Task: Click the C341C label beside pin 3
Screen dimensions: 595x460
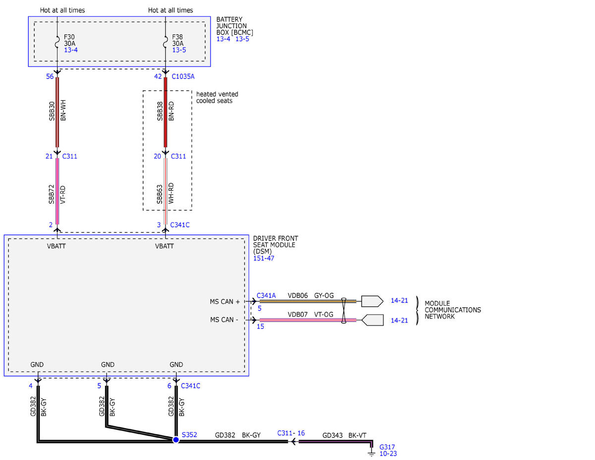Action: 180,225
